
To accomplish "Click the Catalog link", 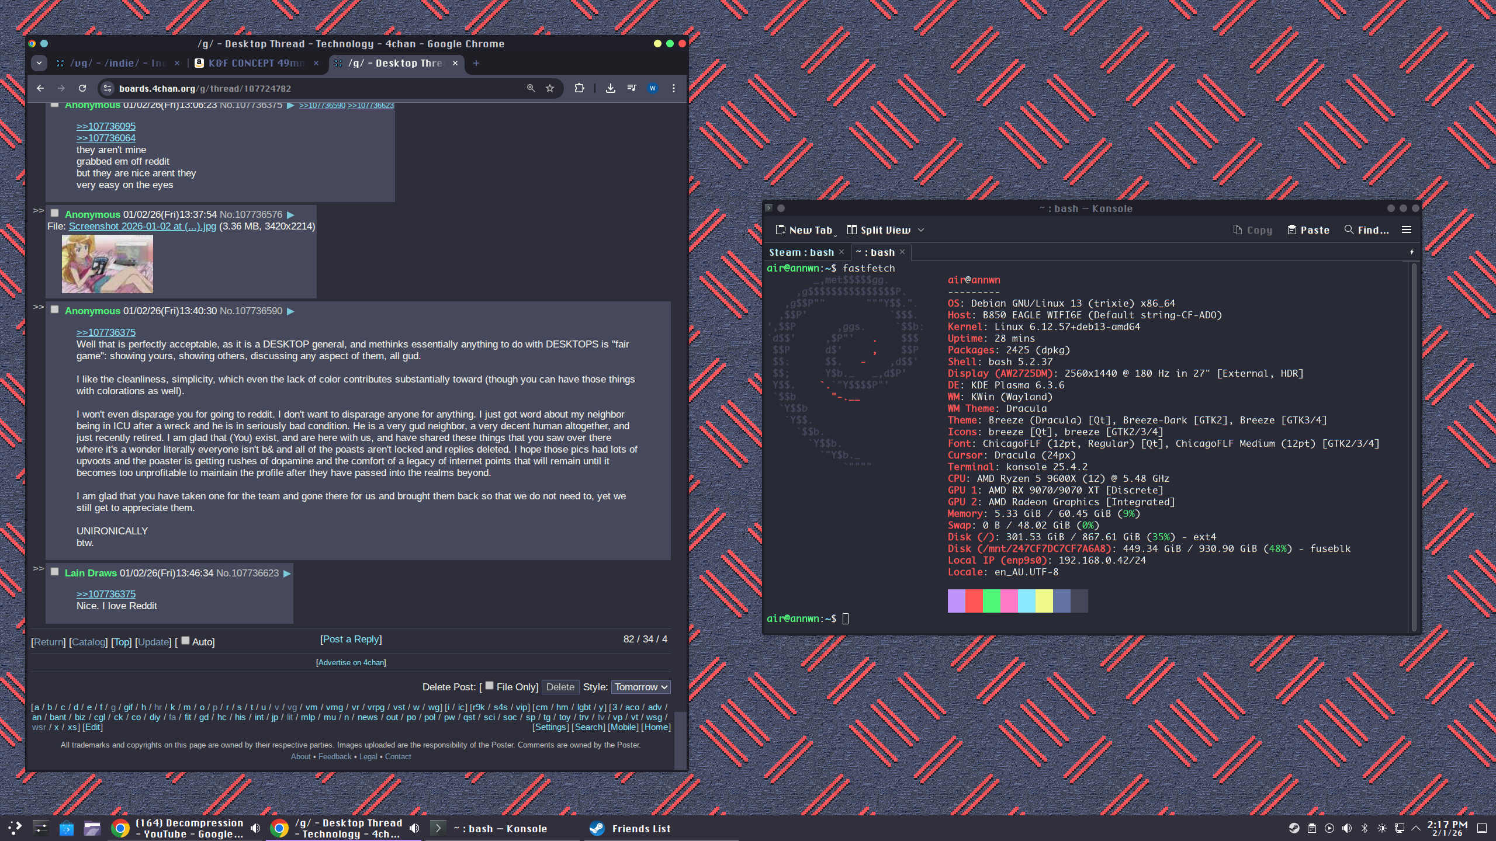I will click(x=88, y=642).
